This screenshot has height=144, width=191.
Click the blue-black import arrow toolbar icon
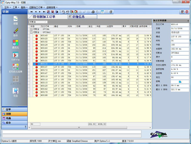coord(57,12)
